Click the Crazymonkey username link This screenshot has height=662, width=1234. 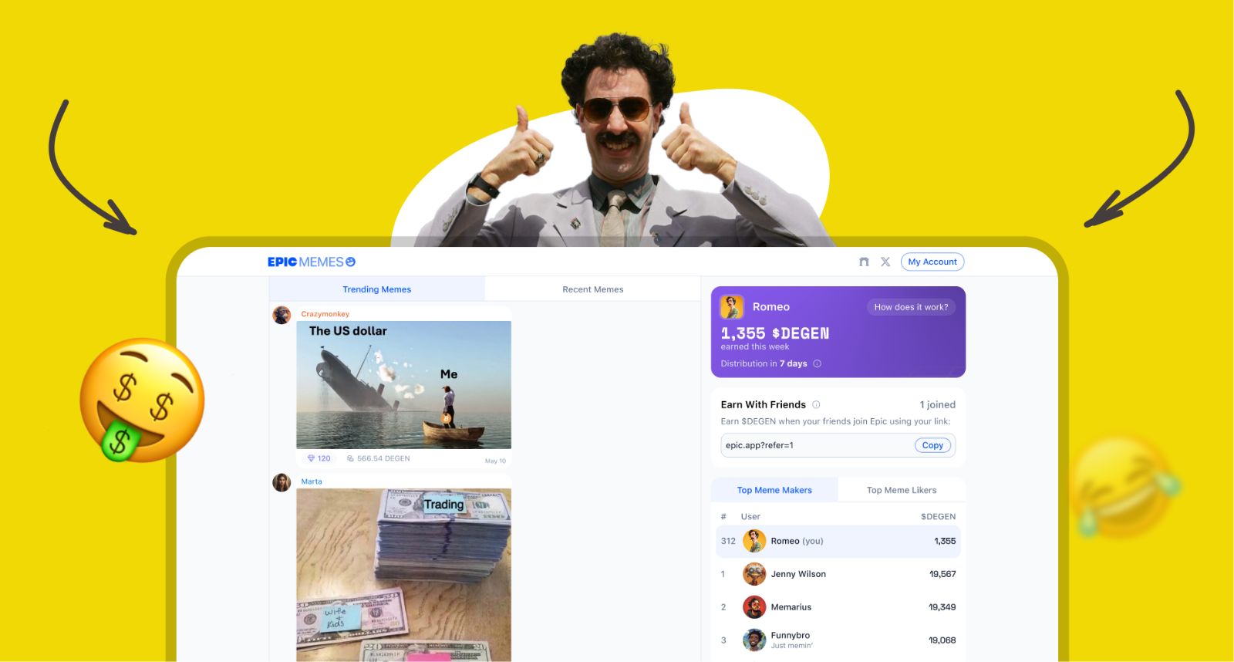pyautogui.click(x=325, y=315)
